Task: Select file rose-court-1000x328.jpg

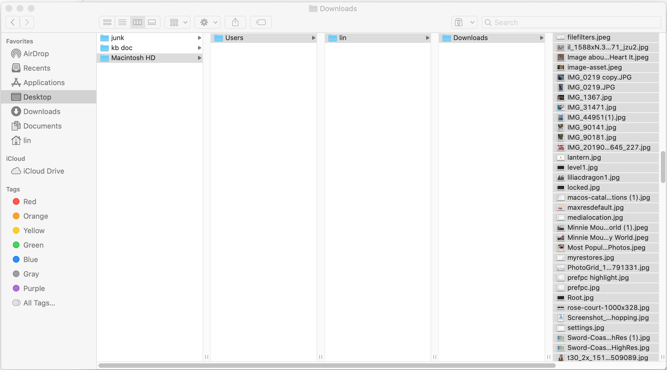Action: pos(606,307)
